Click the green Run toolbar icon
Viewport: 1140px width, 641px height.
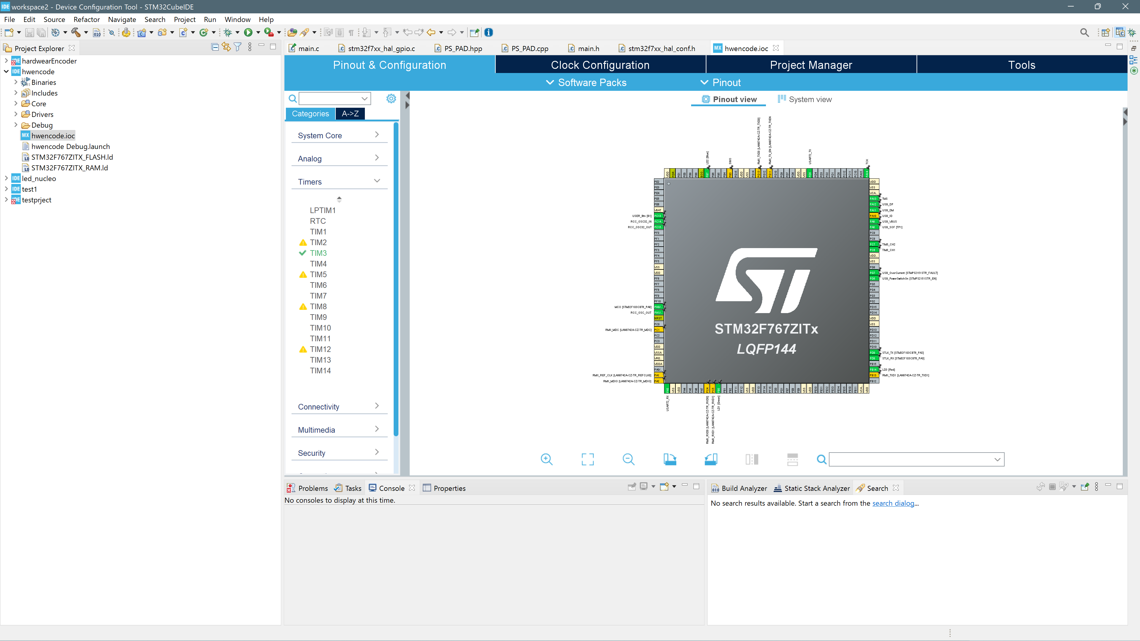[248, 32]
